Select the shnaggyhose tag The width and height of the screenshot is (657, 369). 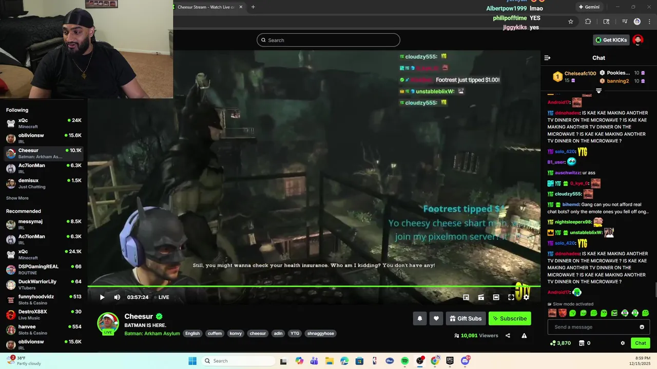(x=320, y=334)
